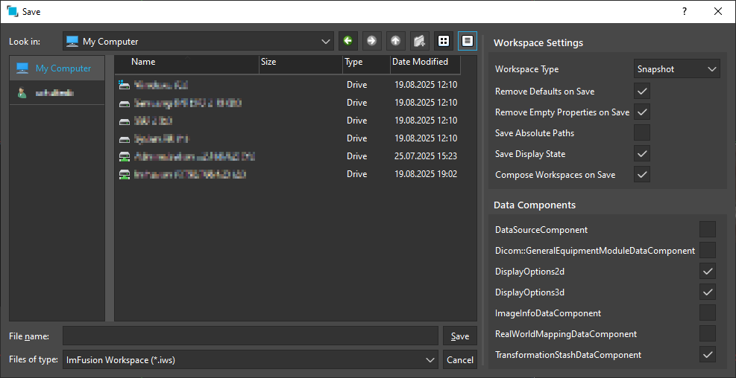Toggle Compose Workspaces on Save checkbox
736x378 pixels.
(x=641, y=175)
